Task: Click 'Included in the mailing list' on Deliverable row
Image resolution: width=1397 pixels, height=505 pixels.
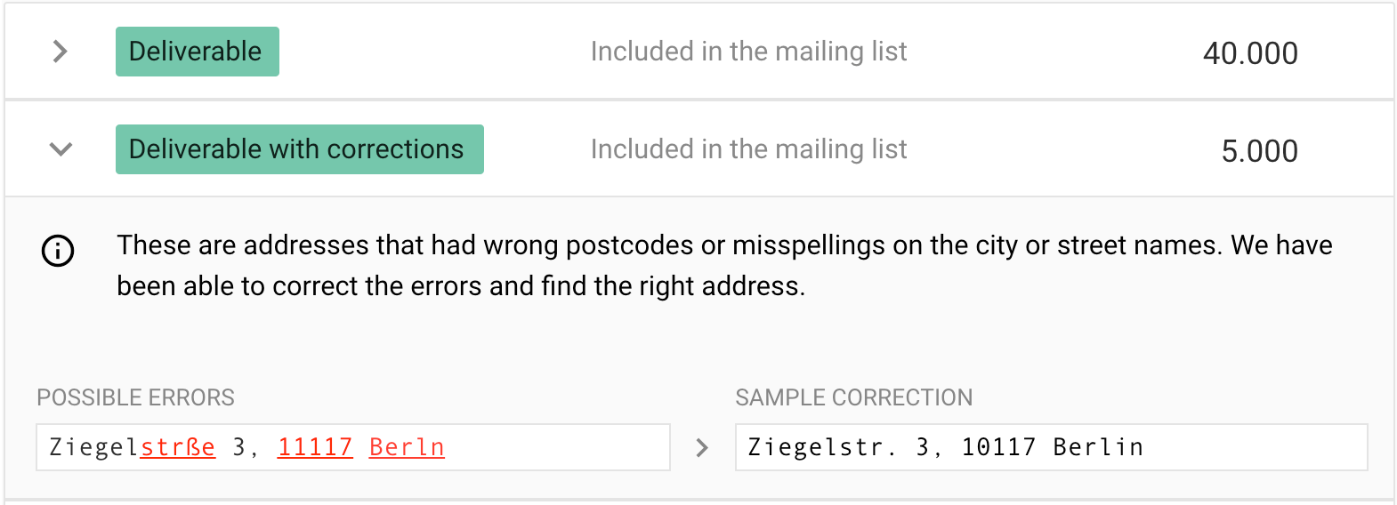Action: 749,52
